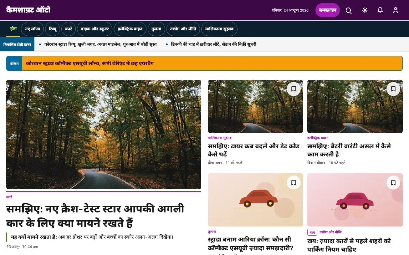Viewport: 409px width, 255px height.
Task: Bookmark the बैटरी वारंटी article
Action: [x=393, y=89]
